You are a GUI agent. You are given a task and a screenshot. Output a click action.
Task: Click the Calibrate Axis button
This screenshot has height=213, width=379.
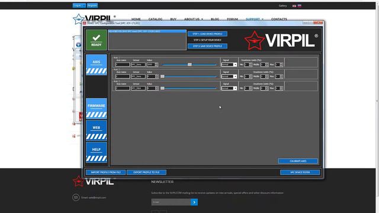pos(298,161)
